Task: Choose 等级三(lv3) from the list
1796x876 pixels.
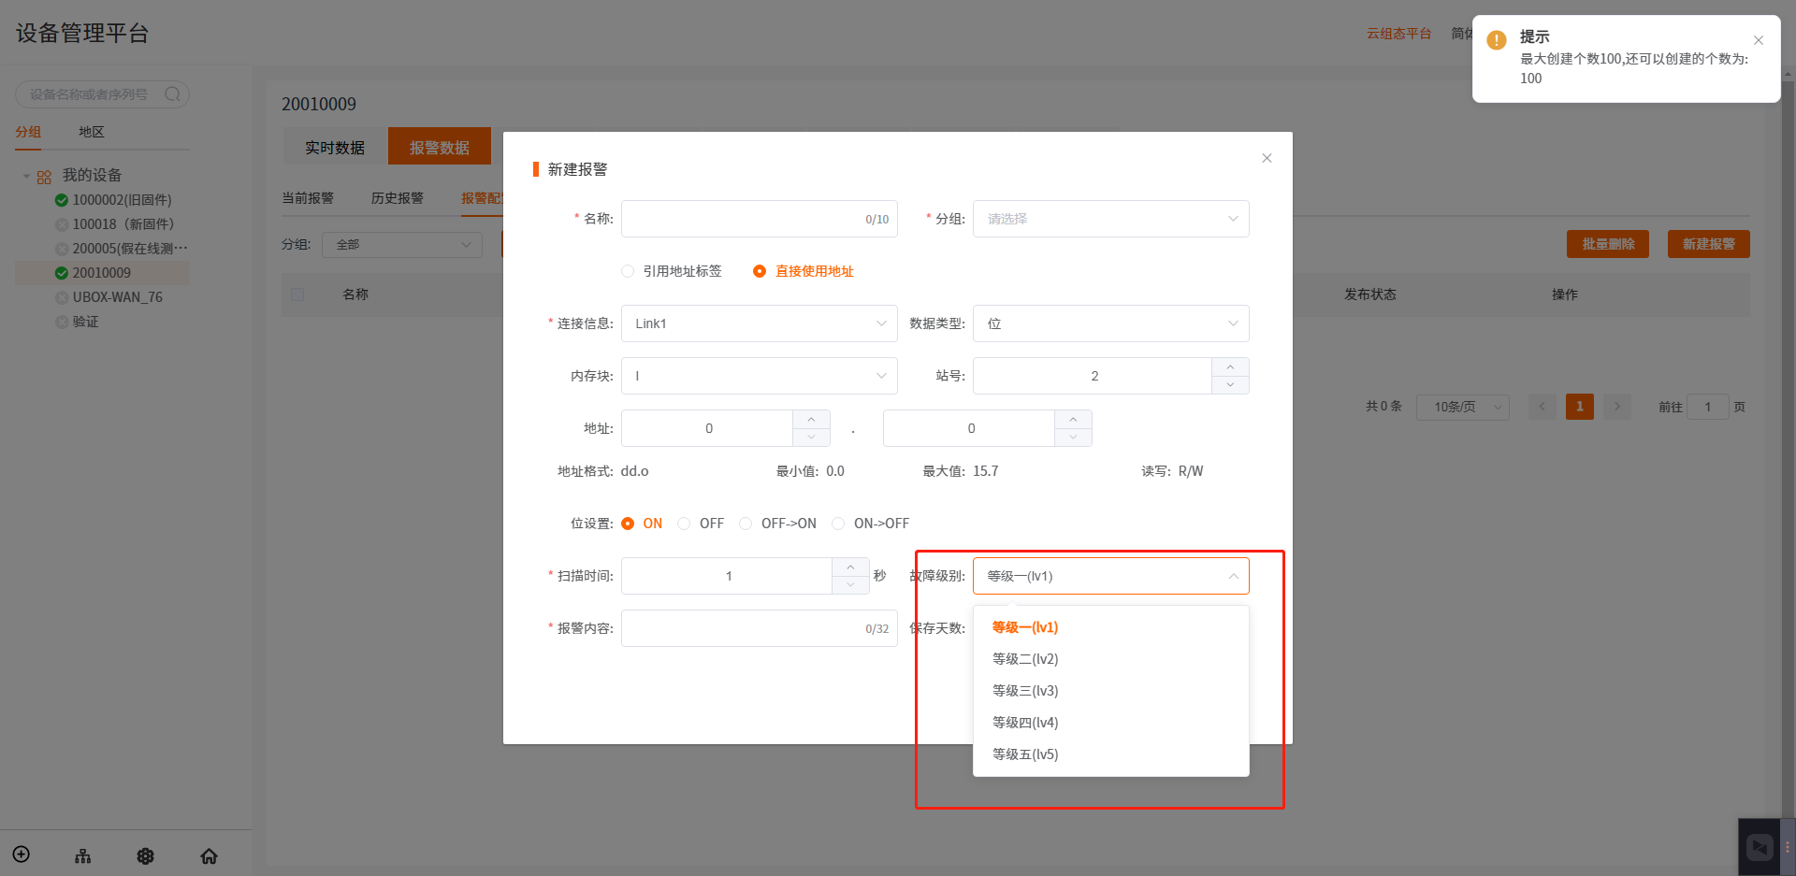Action: tap(1111, 691)
